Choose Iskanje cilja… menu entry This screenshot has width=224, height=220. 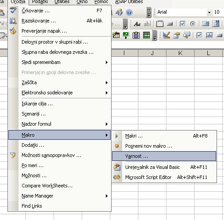pos(60,104)
